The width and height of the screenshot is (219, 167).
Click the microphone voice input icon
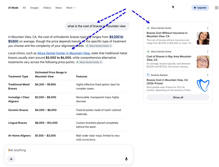coord(126,159)
